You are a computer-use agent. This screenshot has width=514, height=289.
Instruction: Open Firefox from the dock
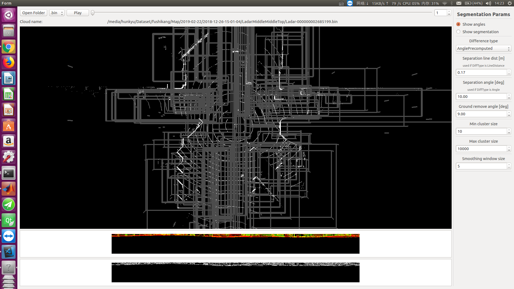9,62
